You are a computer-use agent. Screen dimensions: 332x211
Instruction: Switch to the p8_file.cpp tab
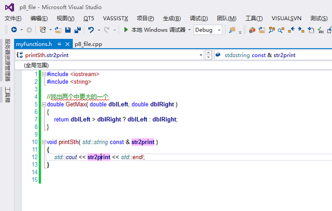(x=88, y=44)
